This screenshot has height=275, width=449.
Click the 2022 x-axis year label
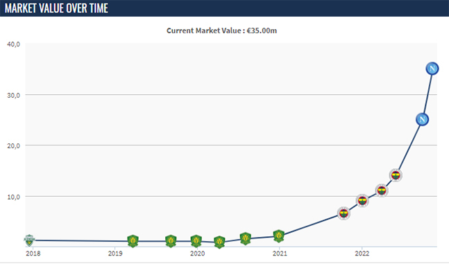[362, 254]
